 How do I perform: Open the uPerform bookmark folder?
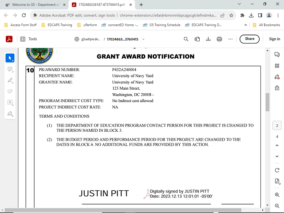click(87, 25)
